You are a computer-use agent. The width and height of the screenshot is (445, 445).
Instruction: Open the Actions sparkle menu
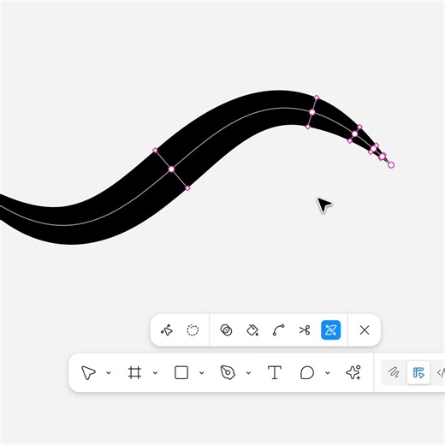[x=353, y=372]
